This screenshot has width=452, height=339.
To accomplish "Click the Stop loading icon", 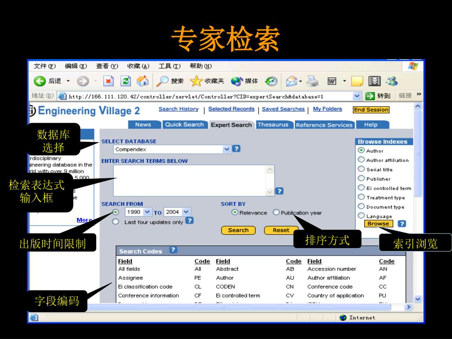I will (x=109, y=81).
